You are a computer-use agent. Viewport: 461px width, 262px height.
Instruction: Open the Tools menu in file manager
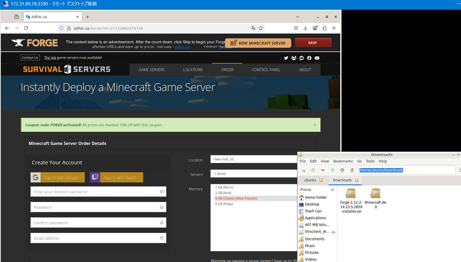pos(370,161)
